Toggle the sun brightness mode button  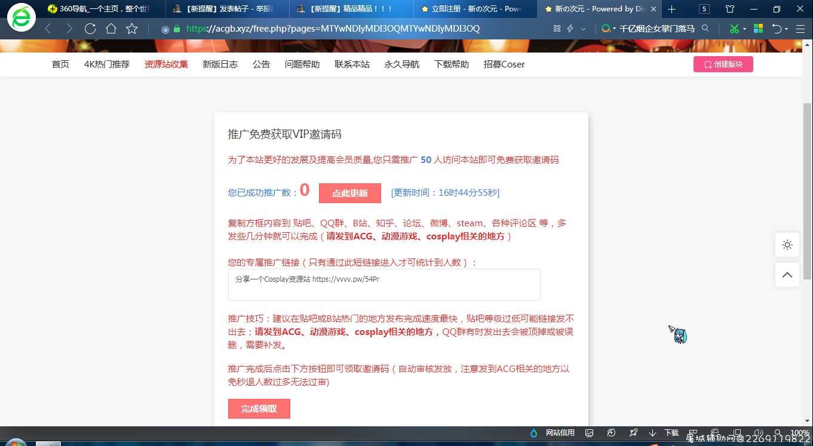click(x=787, y=245)
